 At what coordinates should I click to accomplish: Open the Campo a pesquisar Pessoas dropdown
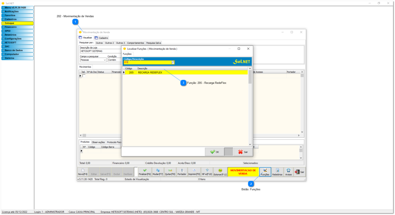93,60
